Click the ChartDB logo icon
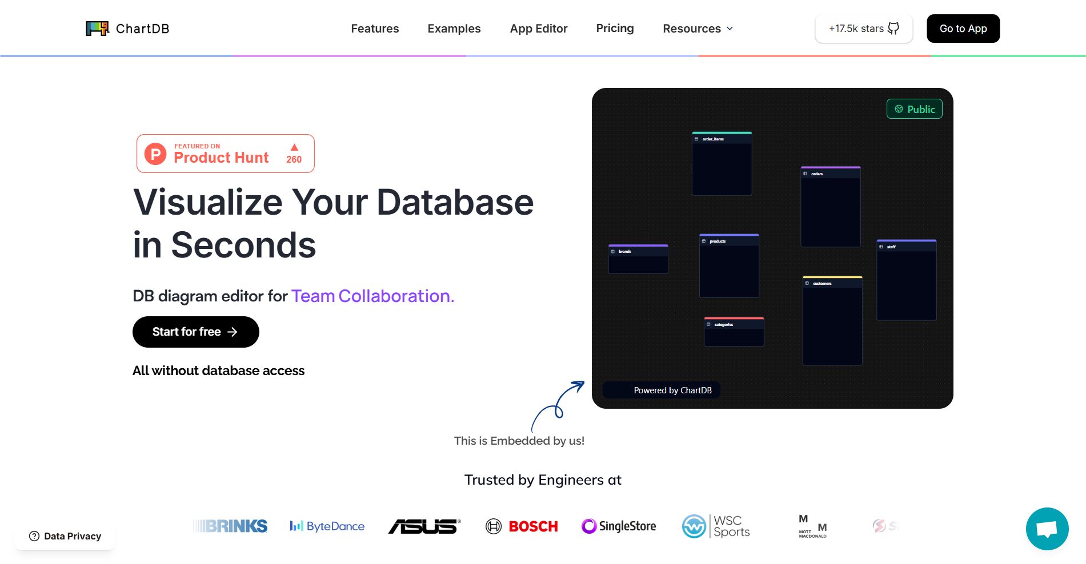Image resolution: width=1086 pixels, height=564 pixels. coord(97,29)
